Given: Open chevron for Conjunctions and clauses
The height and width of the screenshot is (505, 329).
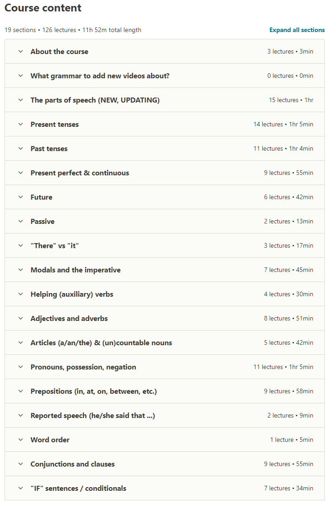Looking at the screenshot, I should pyautogui.click(x=21, y=464).
